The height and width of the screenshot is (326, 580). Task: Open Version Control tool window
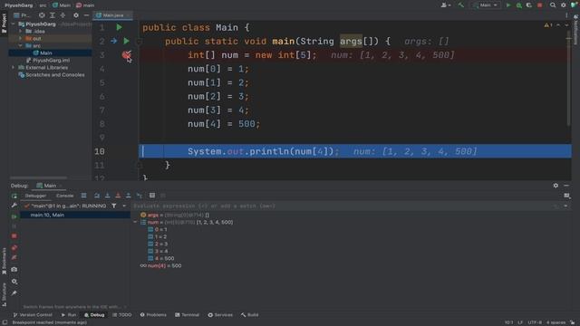pos(33,315)
